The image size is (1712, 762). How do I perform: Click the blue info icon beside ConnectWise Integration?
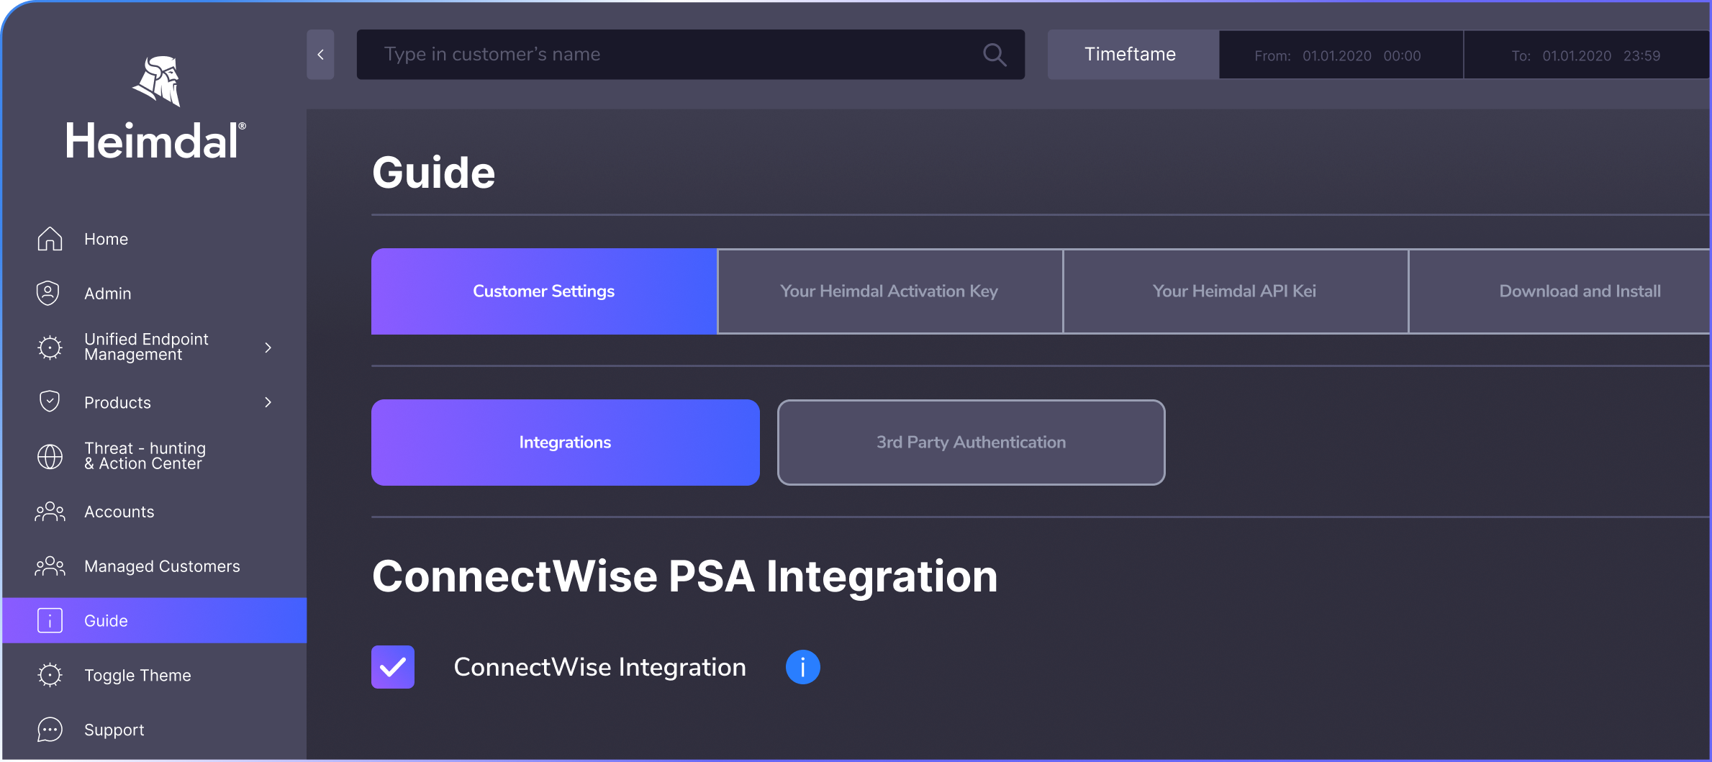click(x=802, y=667)
